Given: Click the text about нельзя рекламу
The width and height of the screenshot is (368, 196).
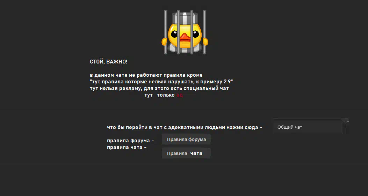Looking at the screenshot, I should [x=159, y=89].
